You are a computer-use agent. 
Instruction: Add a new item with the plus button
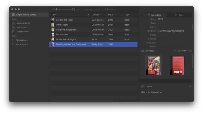pos(79,9)
